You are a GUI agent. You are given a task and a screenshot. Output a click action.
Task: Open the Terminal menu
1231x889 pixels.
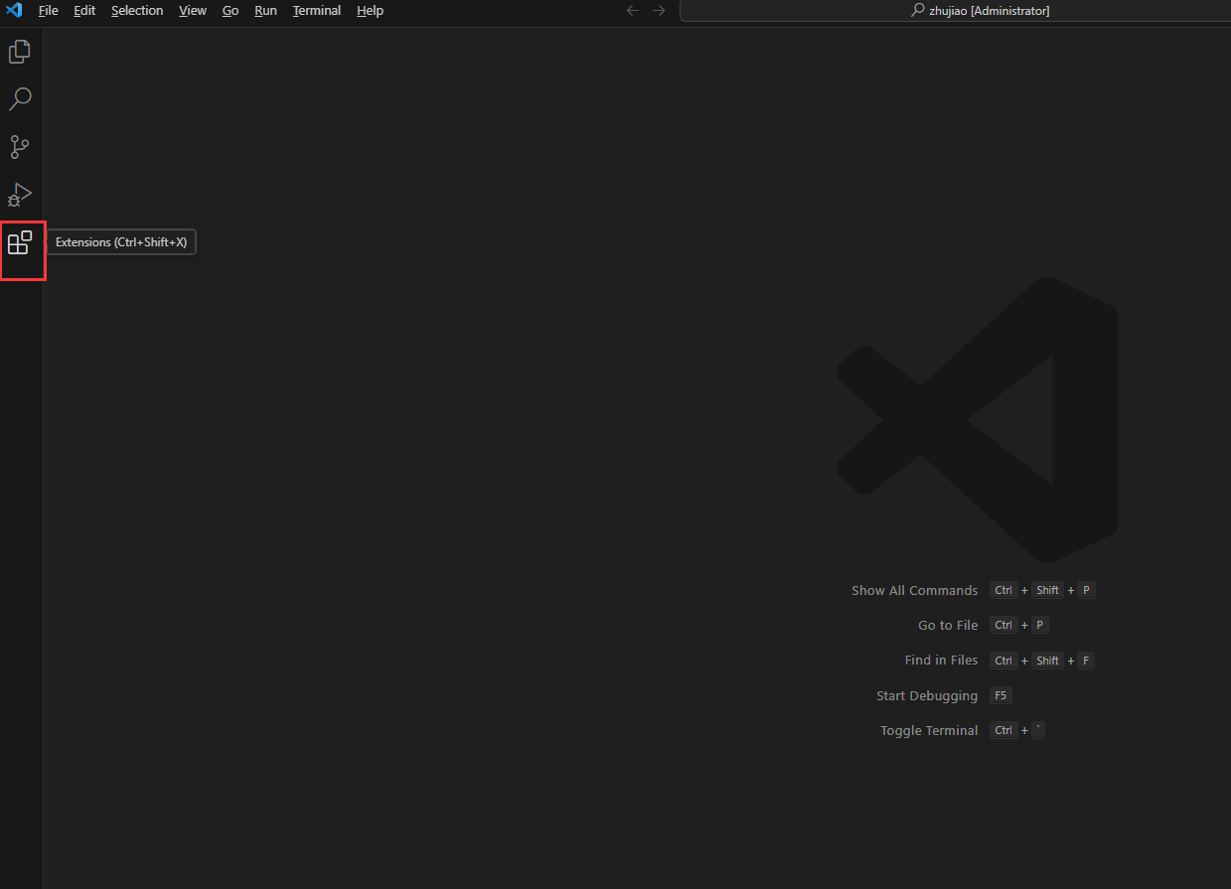click(x=316, y=11)
